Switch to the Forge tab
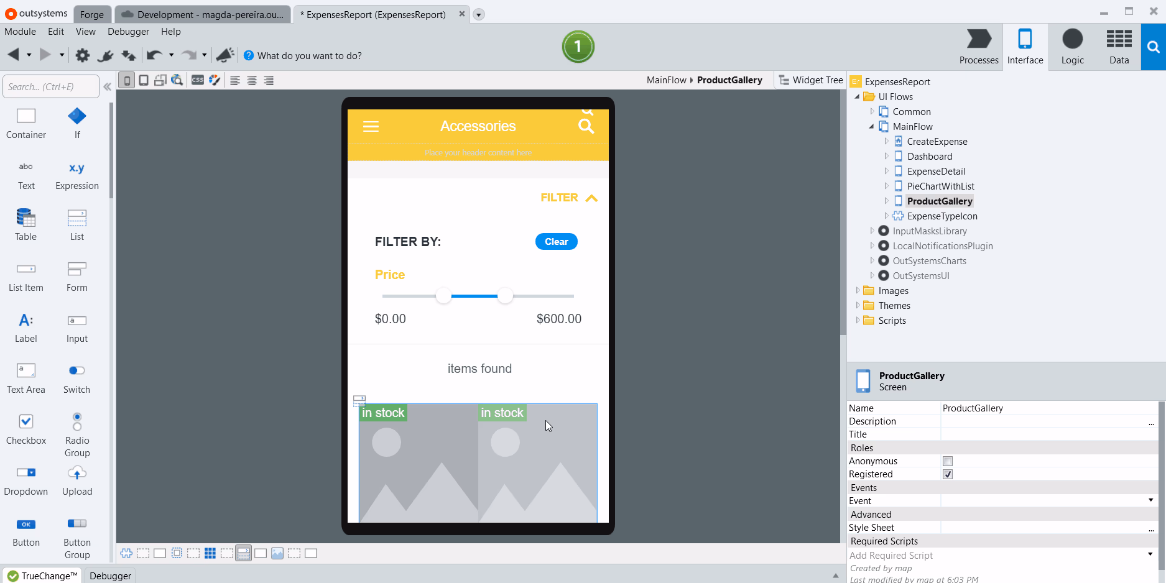The image size is (1166, 583). pyautogui.click(x=92, y=14)
